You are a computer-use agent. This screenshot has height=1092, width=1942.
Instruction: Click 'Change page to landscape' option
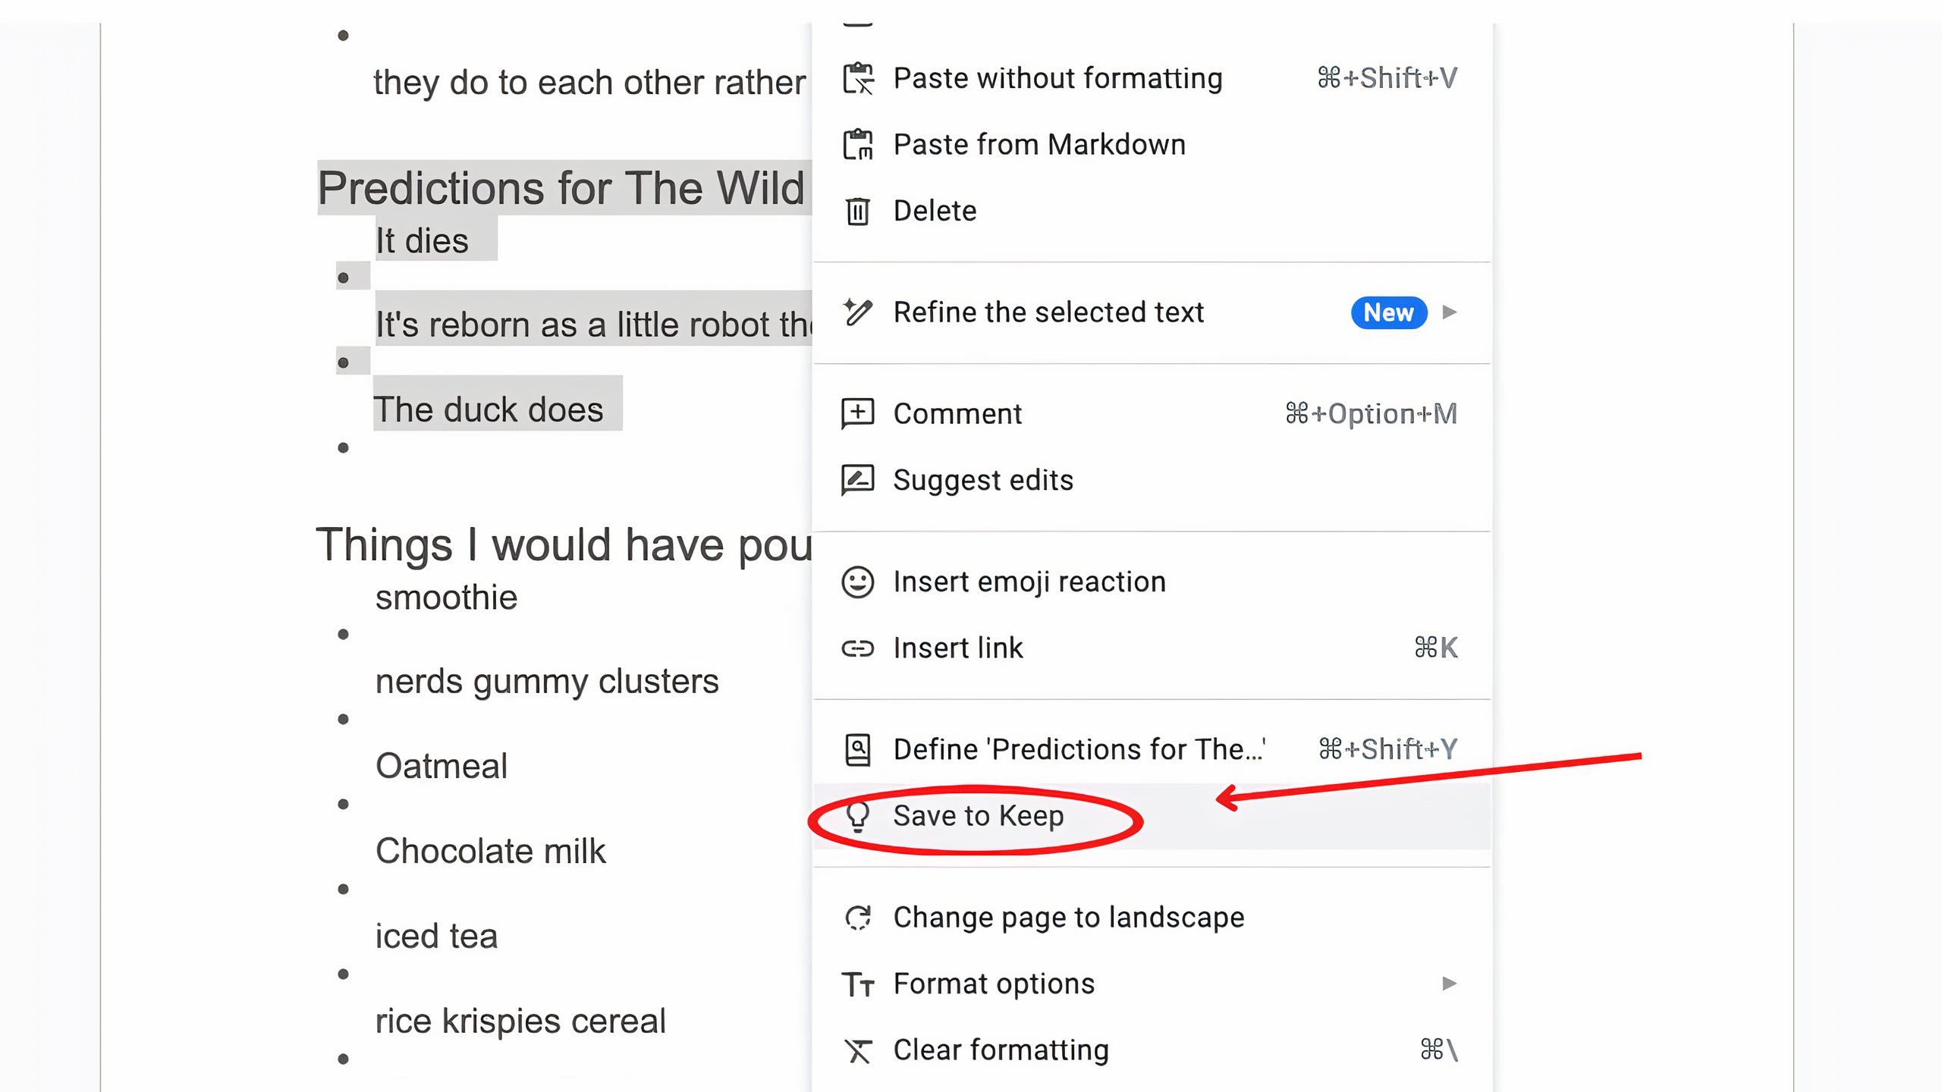tap(1068, 916)
